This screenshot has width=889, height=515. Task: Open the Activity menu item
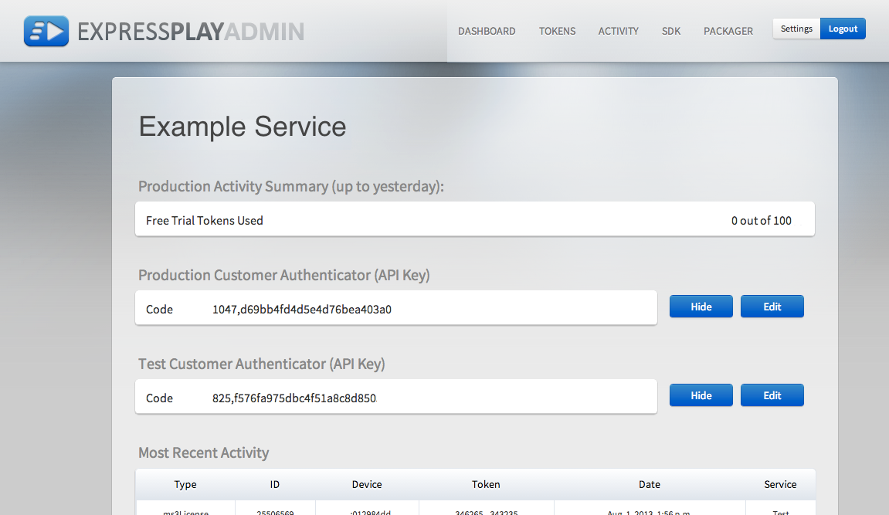(618, 31)
